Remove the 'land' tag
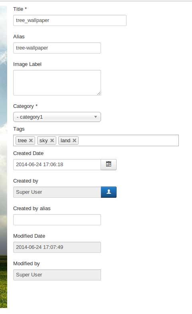Viewport: 192px width, 314px height. 74,140
